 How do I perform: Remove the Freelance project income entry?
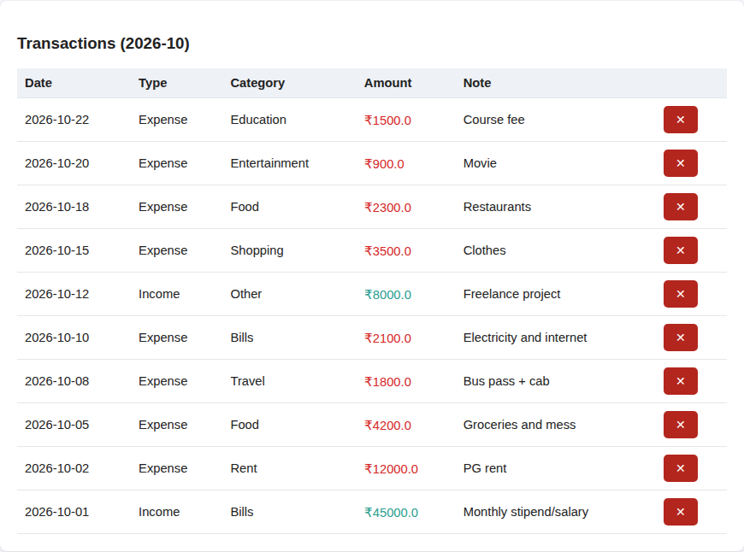681,294
